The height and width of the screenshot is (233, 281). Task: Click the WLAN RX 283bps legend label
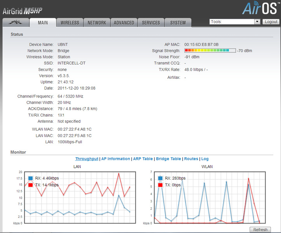coord(175,178)
